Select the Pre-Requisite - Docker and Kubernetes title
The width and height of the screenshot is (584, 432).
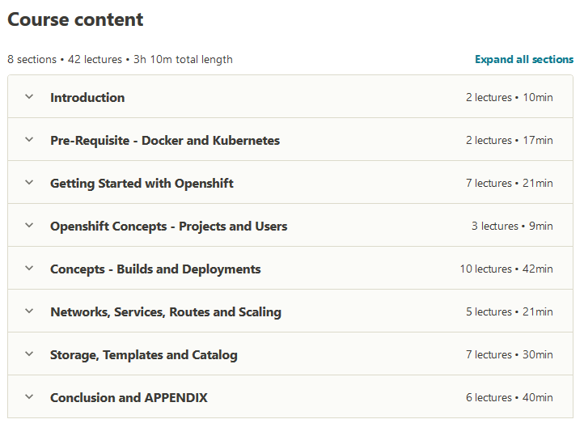165,141
